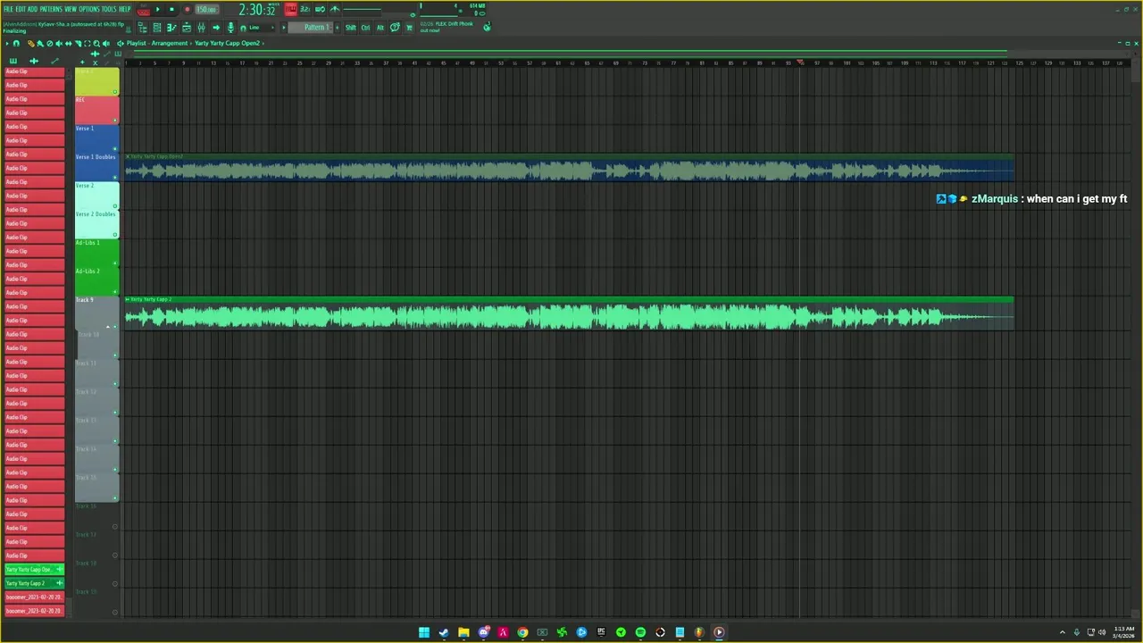
Task: Click the Shift key button
Action: pyautogui.click(x=350, y=28)
